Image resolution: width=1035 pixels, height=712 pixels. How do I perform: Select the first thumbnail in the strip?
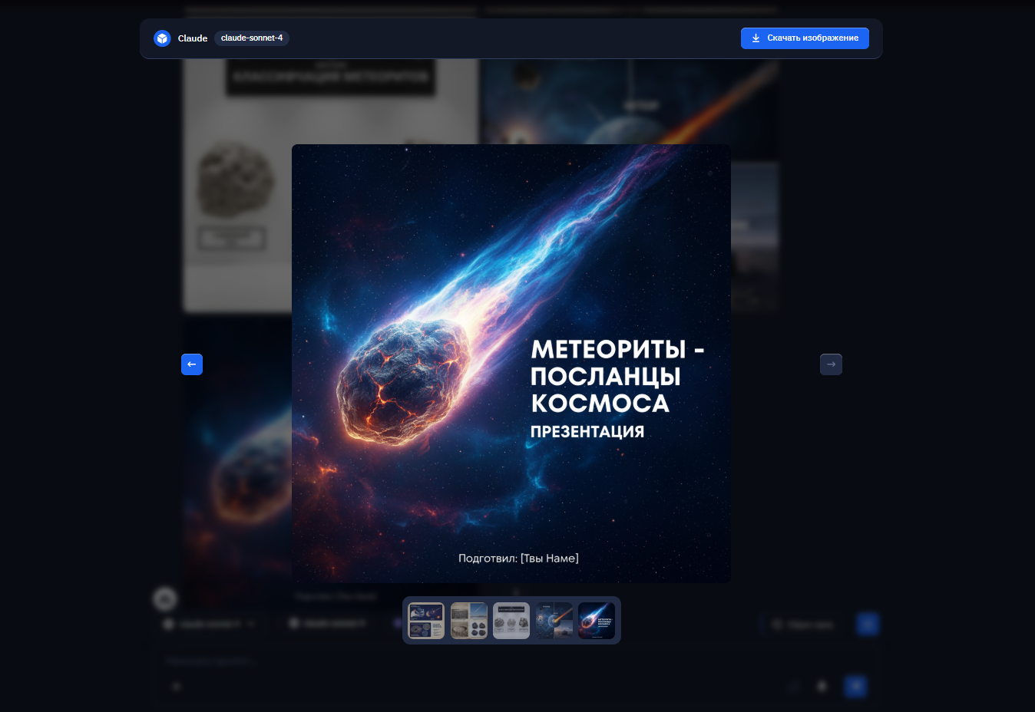[426, 621]
